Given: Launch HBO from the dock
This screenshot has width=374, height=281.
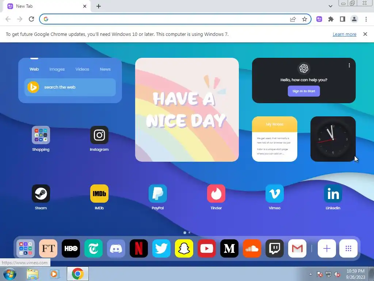Looking at the screenshot, I should click(71, 248).
